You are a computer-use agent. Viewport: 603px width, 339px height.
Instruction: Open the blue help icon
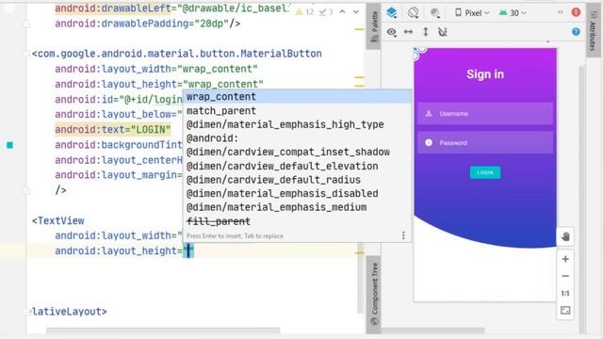click(x=576, y=32)
